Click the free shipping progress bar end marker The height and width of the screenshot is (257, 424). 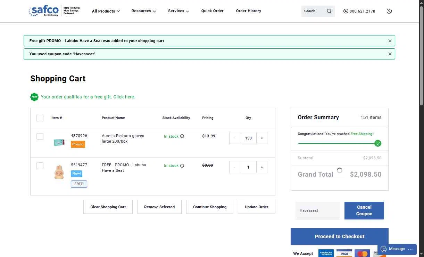click(x=378, y=143)
